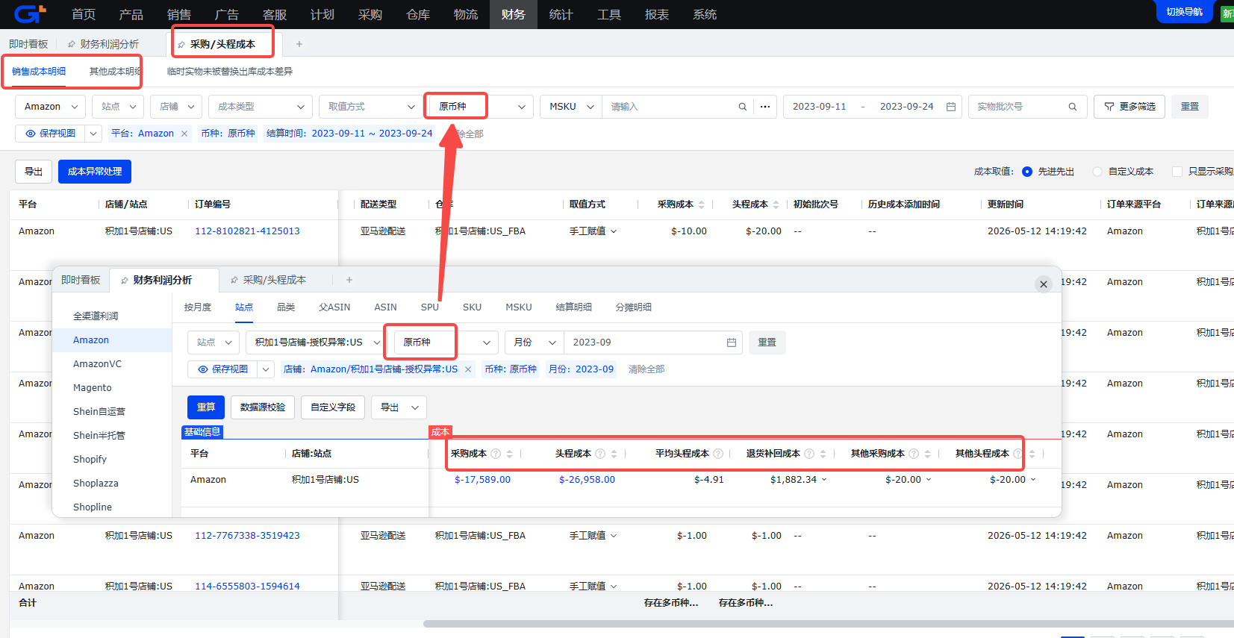Click the pin icon on 财务利润分析 tab
Image resolution: width=1234 pixels, height=638 pixels.
coord(72,45)
